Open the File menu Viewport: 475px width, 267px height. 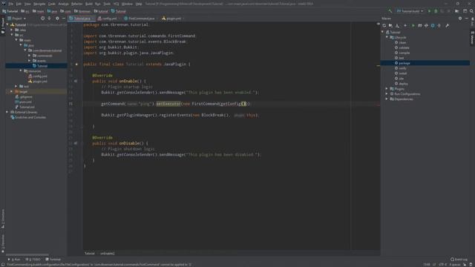11,4
